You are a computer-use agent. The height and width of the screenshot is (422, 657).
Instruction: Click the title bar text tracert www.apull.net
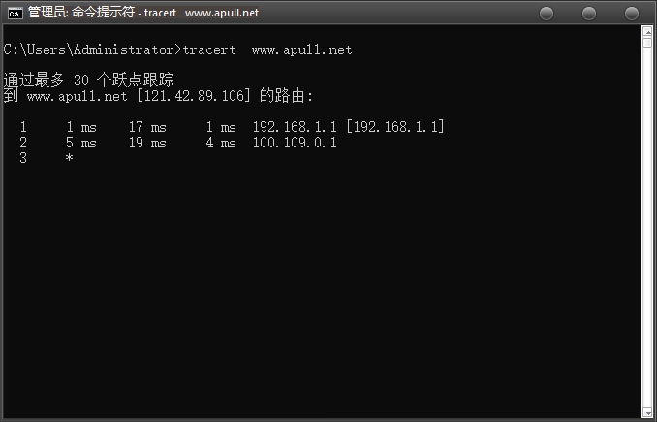click(202, 13)
